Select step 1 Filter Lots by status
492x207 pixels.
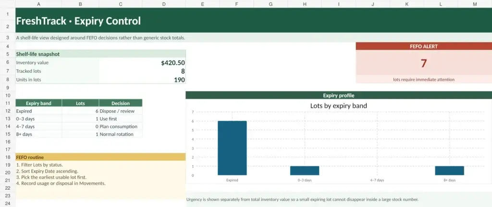point(39,165)
